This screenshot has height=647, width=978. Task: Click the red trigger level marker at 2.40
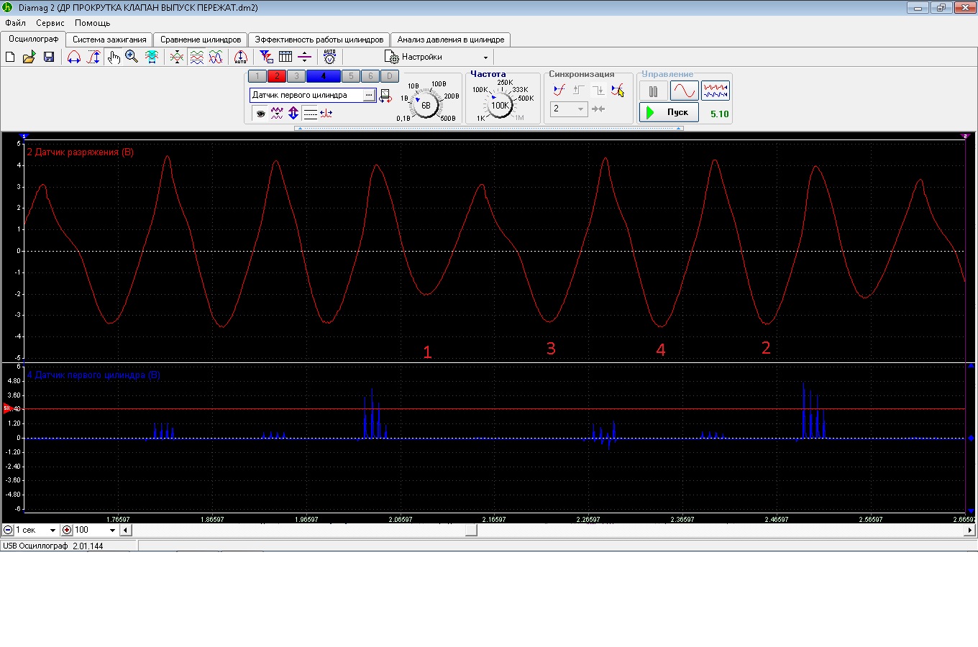point(8,409)
